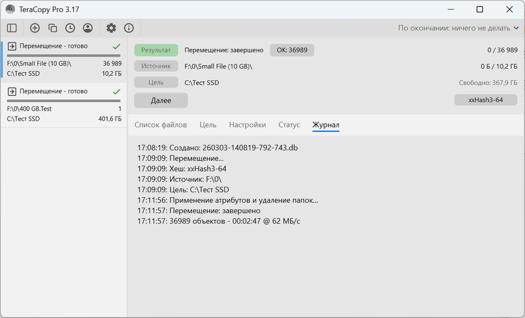Select the 'Журнал' tab
This screenshot has width=525, height=318.
[326, 125]
